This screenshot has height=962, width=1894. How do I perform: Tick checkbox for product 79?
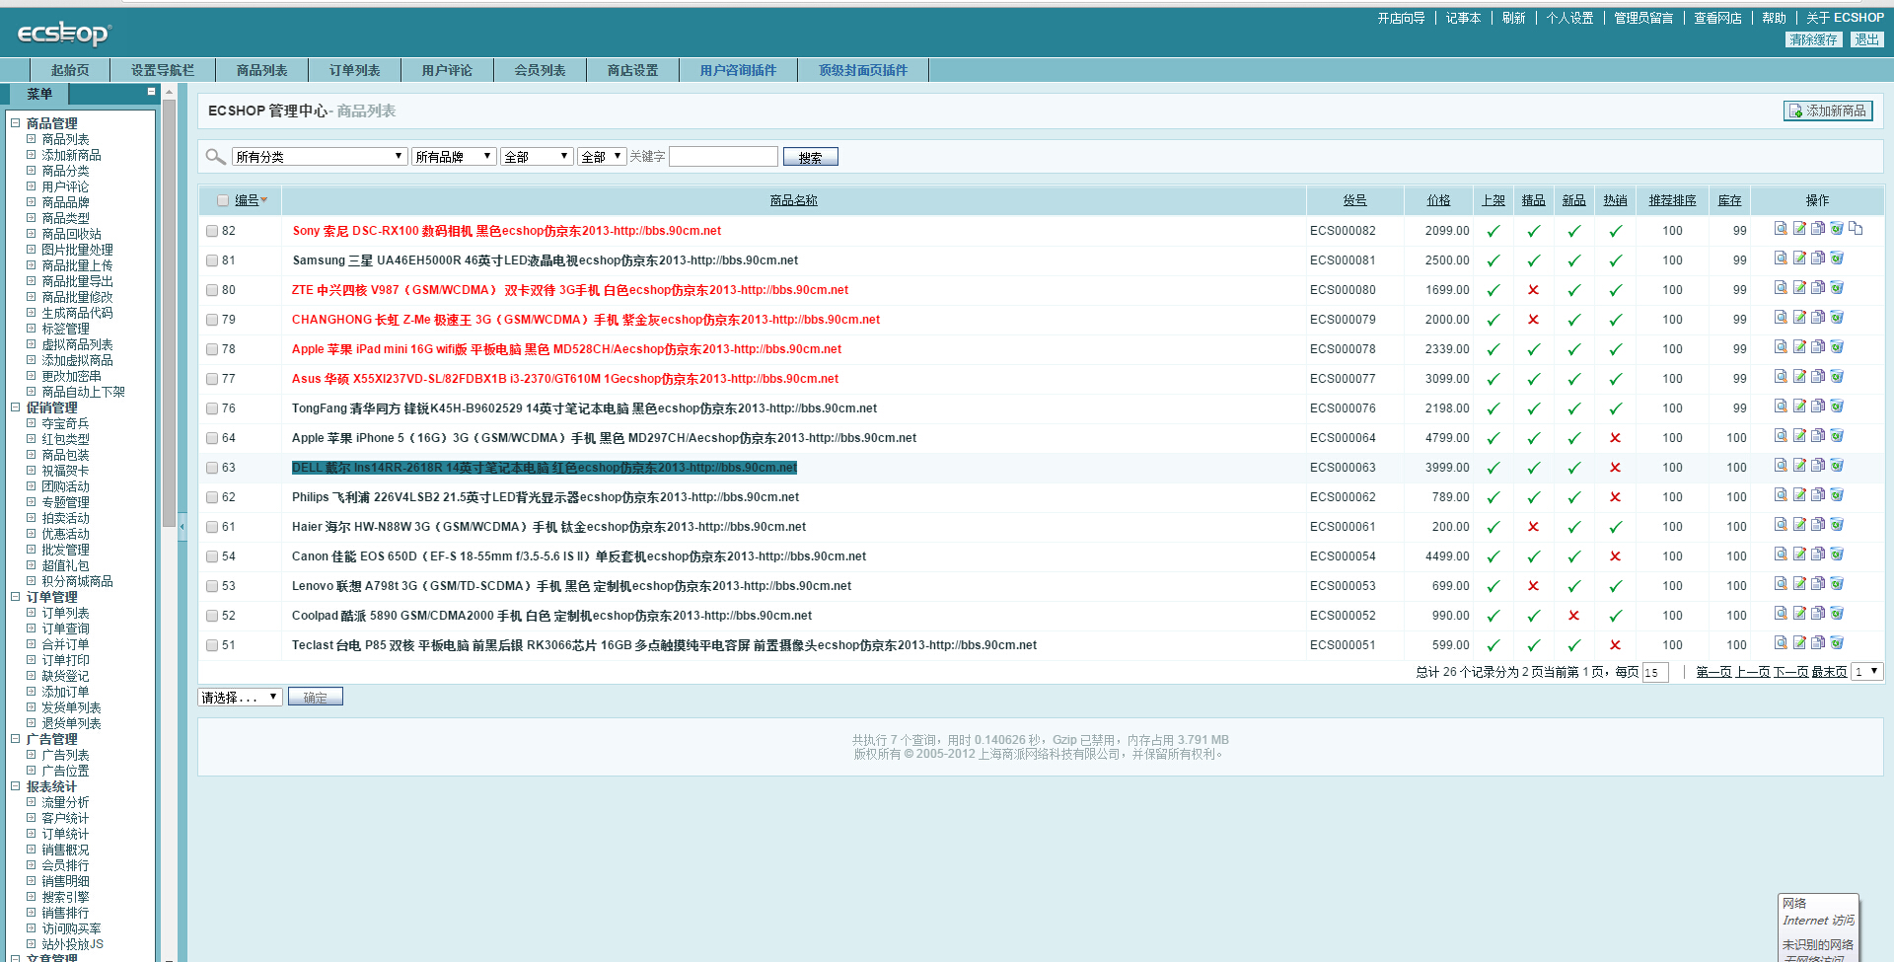click(212, 320)
